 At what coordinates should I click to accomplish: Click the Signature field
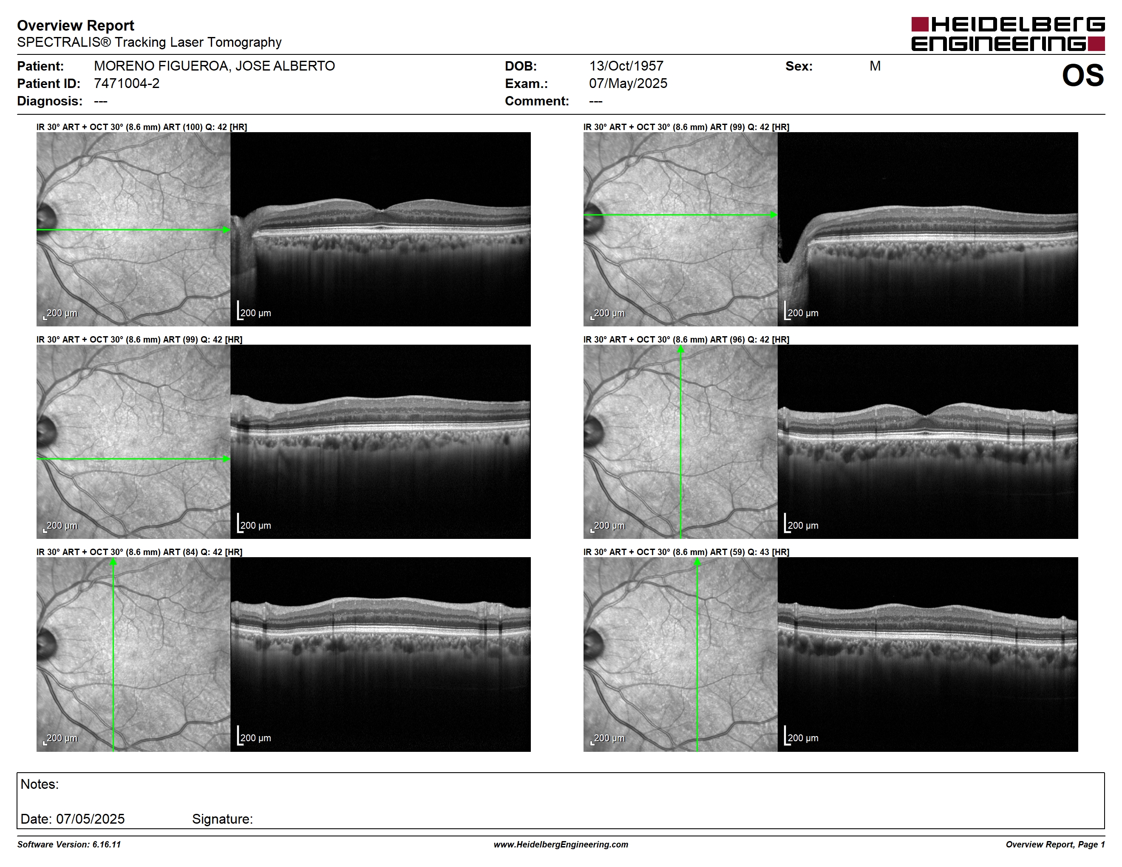tap(222, 819)
